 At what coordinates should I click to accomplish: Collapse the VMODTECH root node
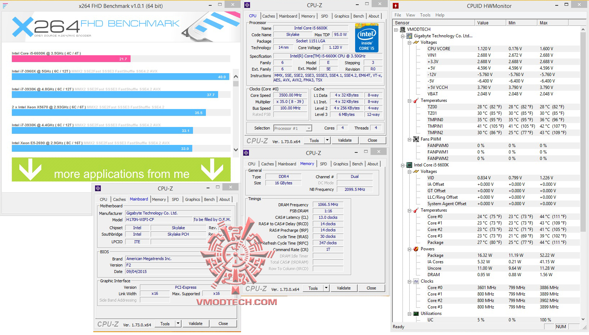[396, 30]
